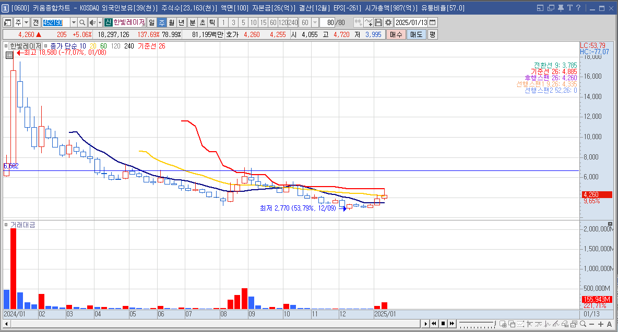Toggle the 한빛레이저 price series marker
The height and width of the screenshot is (332, 618).
coord(6,46)
